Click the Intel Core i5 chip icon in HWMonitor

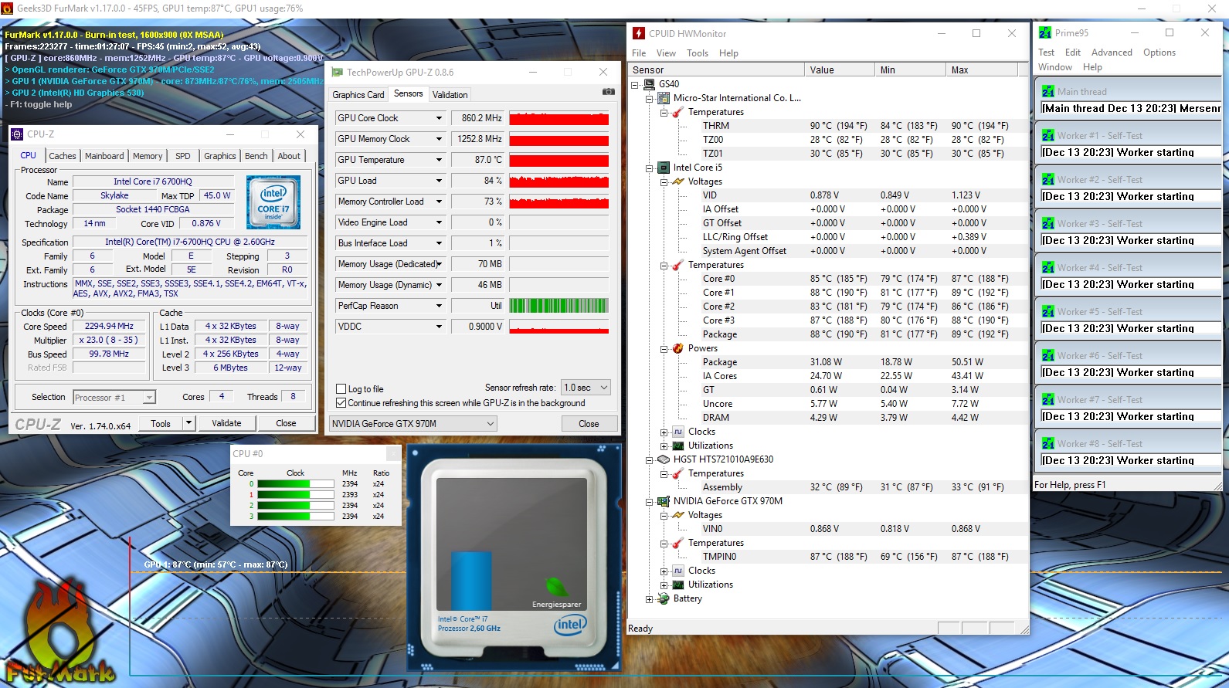coord(663,168)
